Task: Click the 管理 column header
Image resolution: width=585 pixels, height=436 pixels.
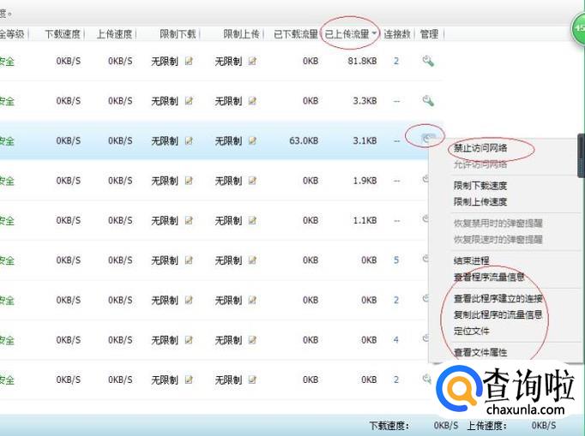Action: (x=429, y=34)
